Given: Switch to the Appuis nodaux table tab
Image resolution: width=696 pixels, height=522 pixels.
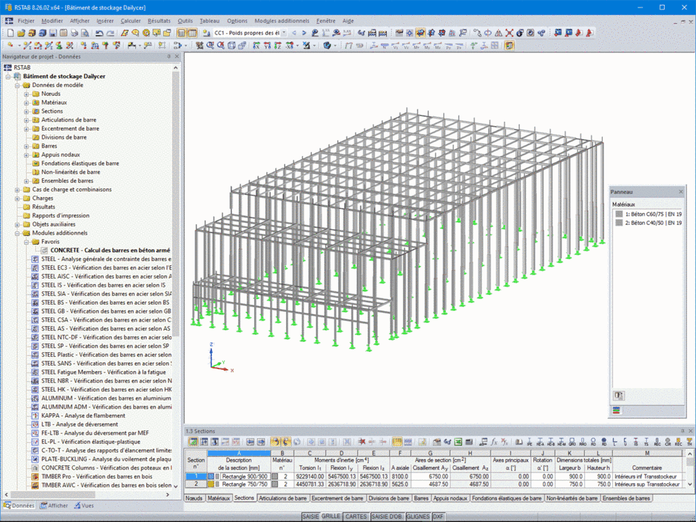Looking at the screenshot, I should (450, 498).
